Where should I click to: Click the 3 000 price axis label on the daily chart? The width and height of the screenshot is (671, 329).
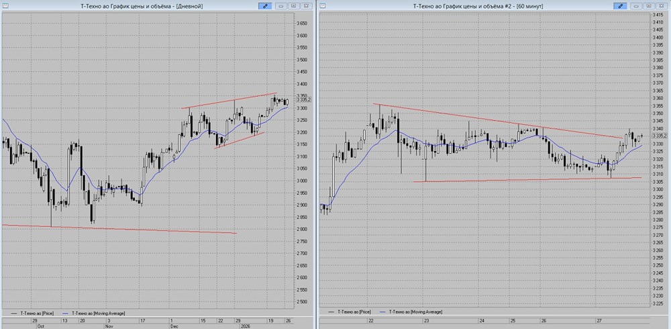tap(302, 181)
